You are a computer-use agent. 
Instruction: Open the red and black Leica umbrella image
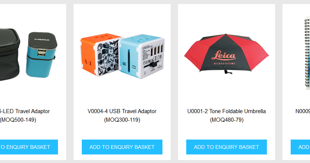(x=226, y=54)
